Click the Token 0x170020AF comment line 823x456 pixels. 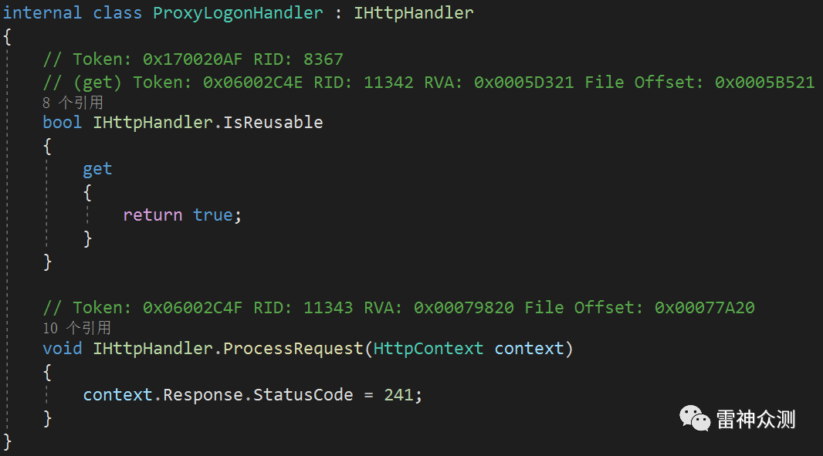[193, 59]
